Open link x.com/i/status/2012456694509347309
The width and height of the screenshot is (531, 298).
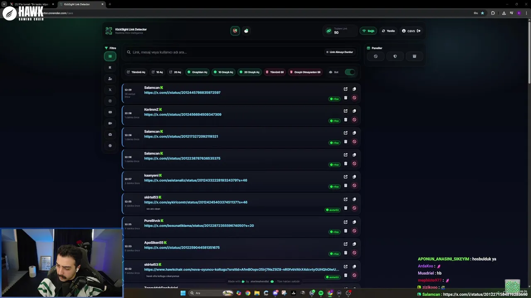tap(183, 115)
